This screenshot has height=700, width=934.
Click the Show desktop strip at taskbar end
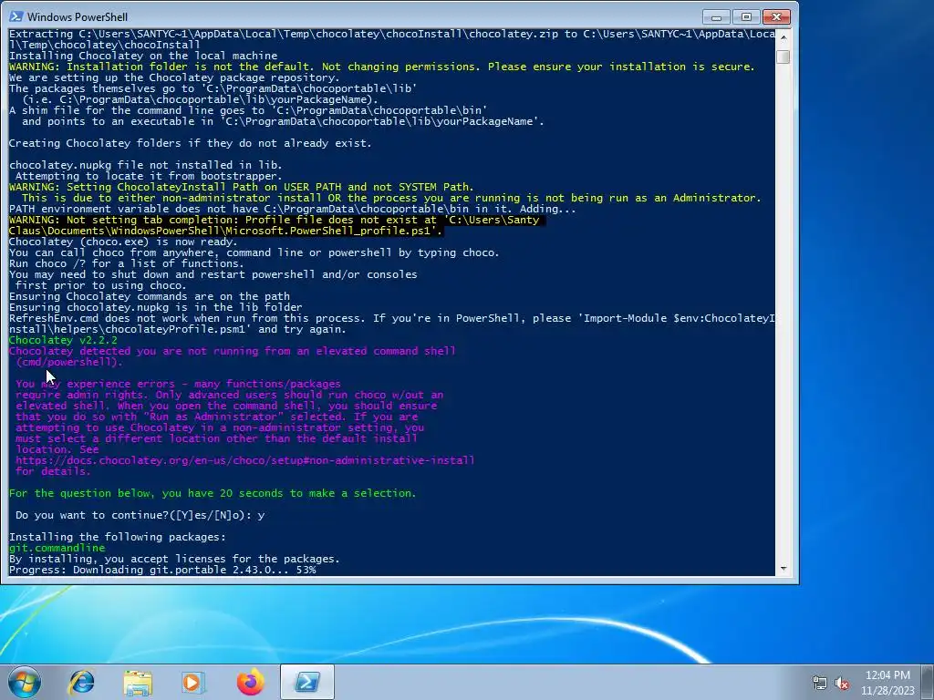(x=929, y=682)
